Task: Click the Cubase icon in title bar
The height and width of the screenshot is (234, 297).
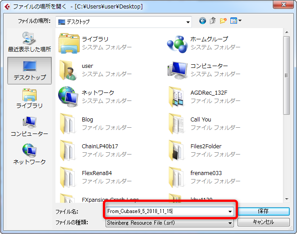Action: (7, 7)
